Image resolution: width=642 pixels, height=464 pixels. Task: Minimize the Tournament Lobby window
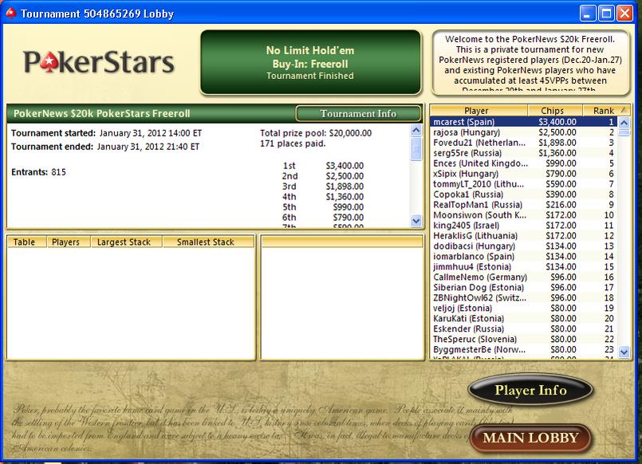[588, 14]
